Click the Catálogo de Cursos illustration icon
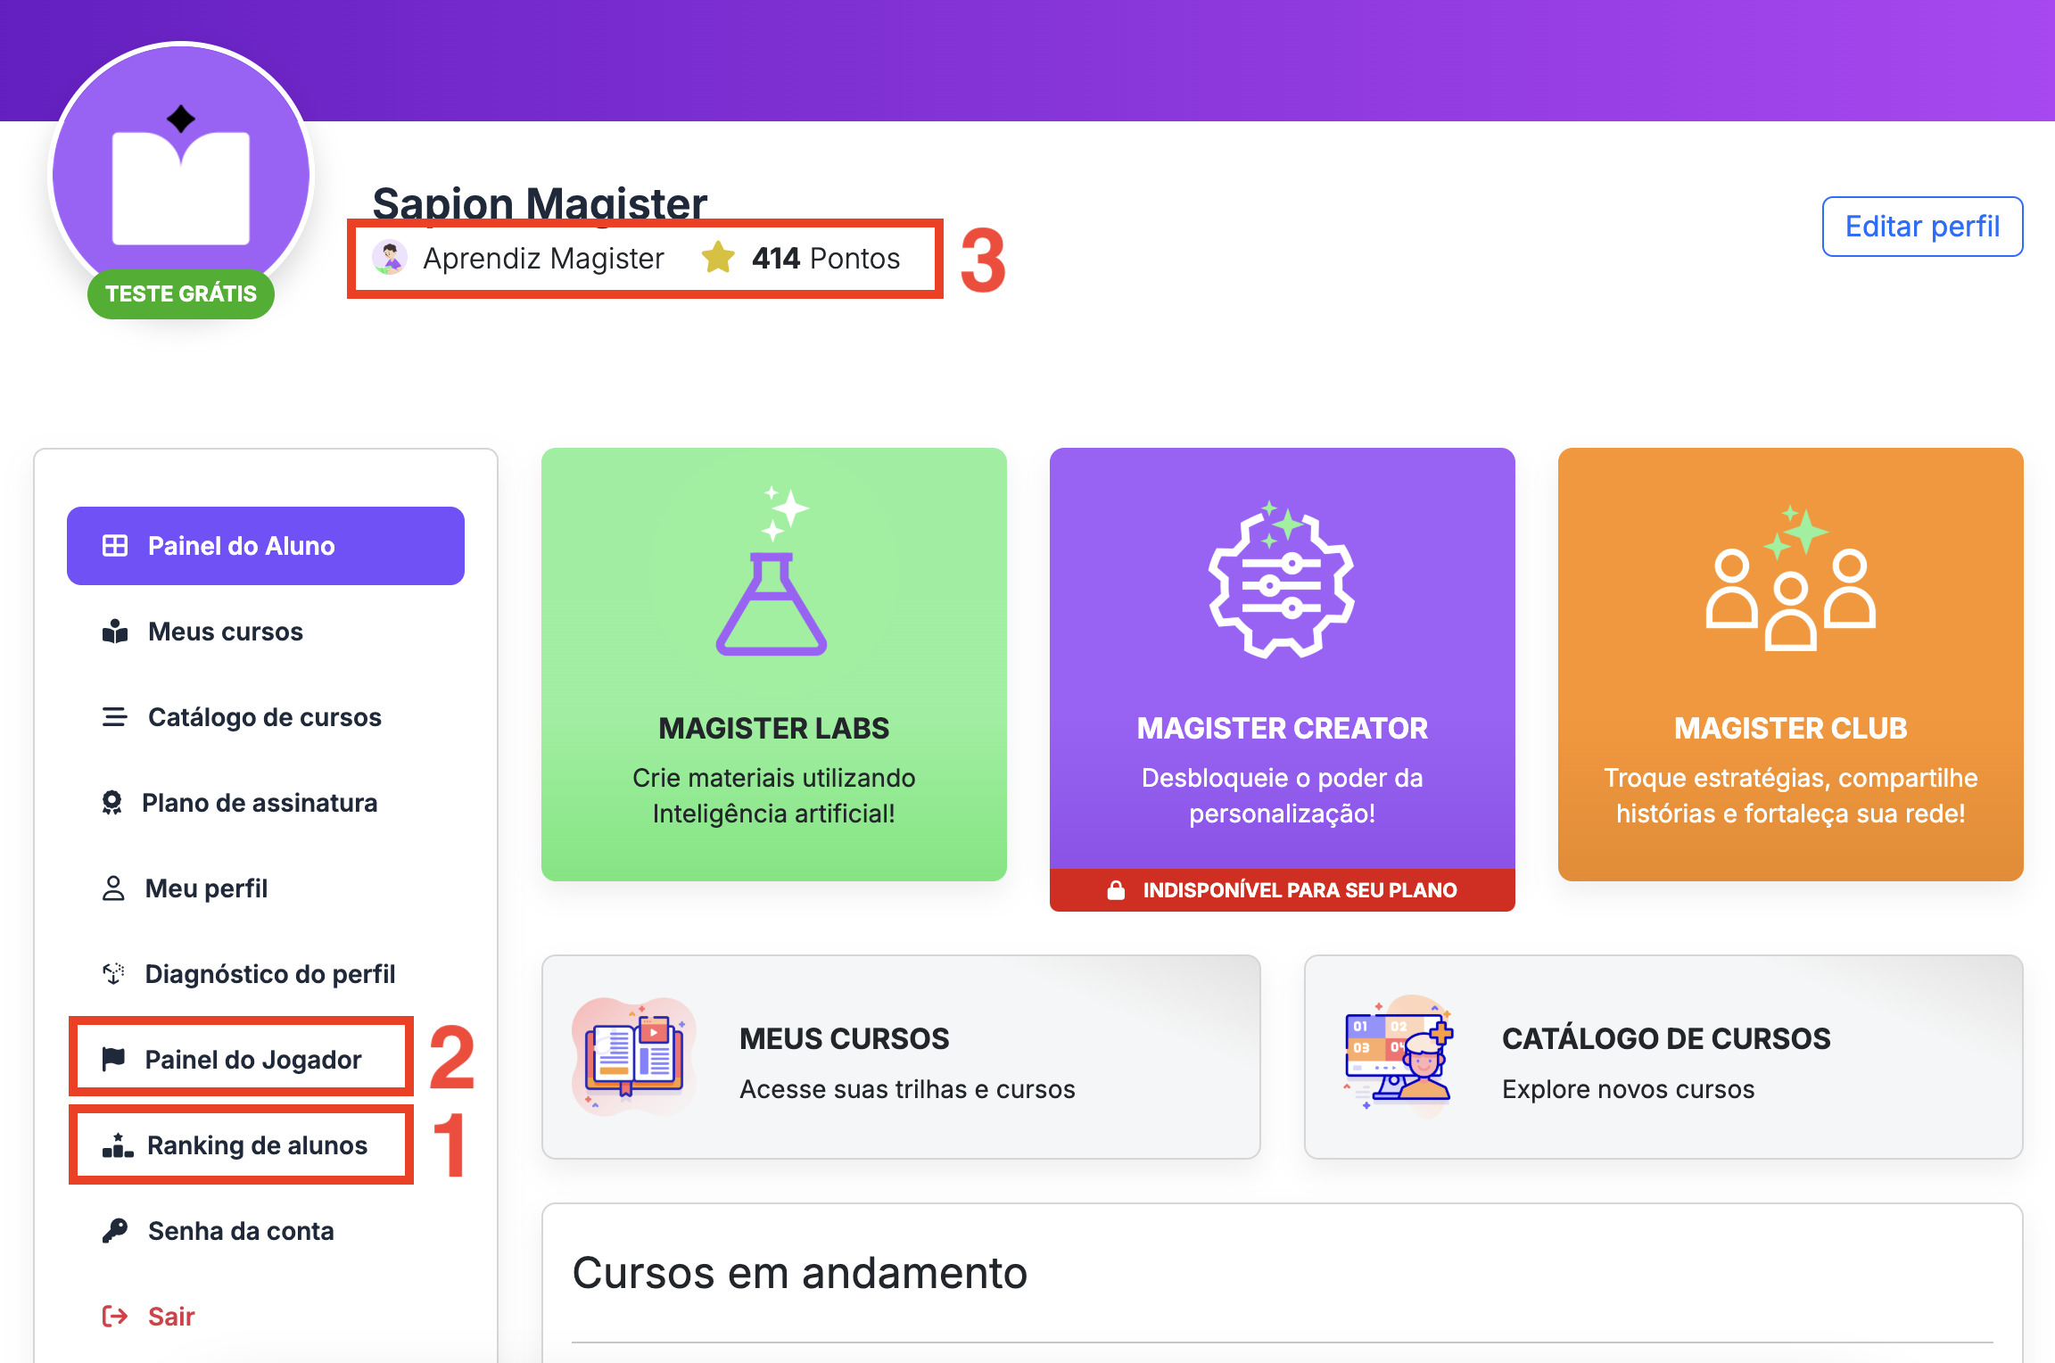Viewport: 2055px width, 1363px height. point(1399,1055)
